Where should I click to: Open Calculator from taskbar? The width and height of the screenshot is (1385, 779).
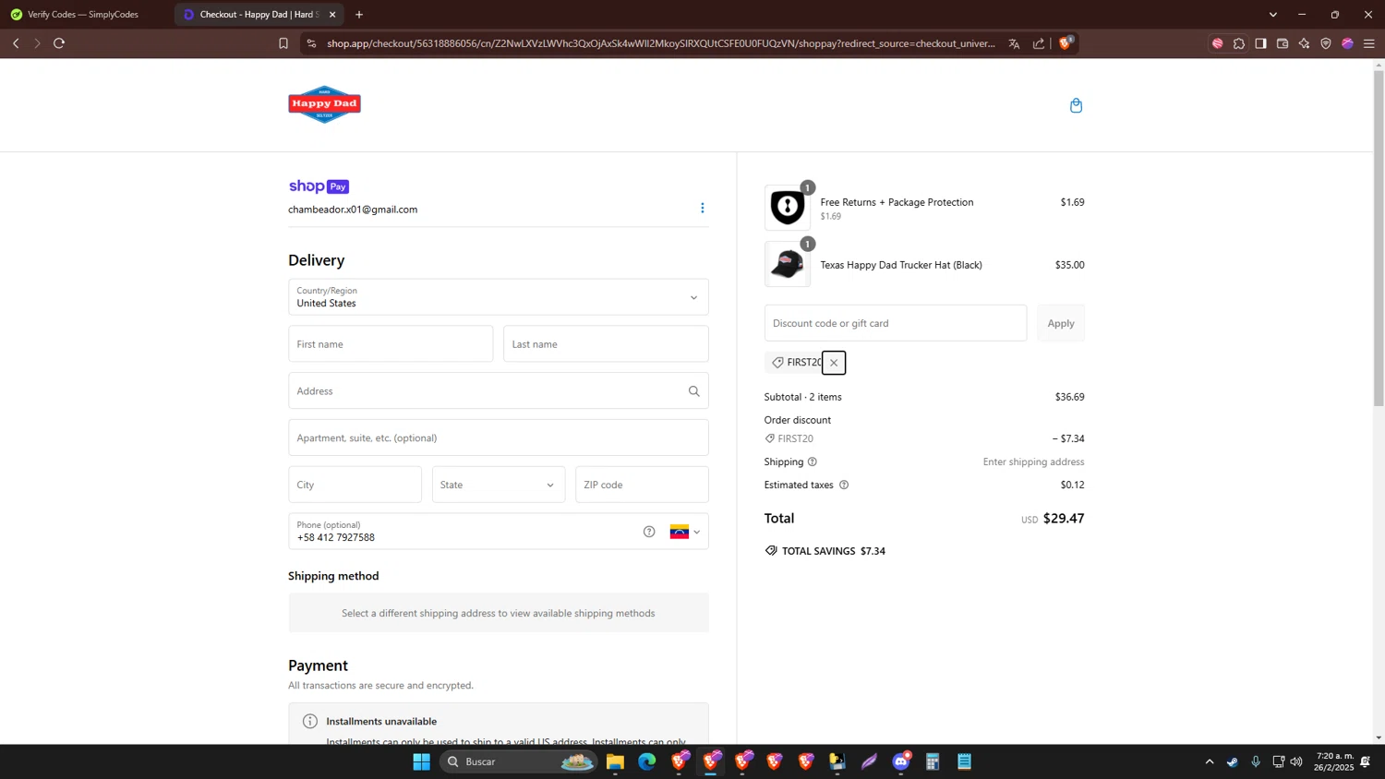(x=933, y=761)
